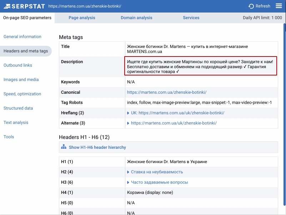The image size is (286, 215).
Task: Click the Canonical row label
Action: [71, 92]
